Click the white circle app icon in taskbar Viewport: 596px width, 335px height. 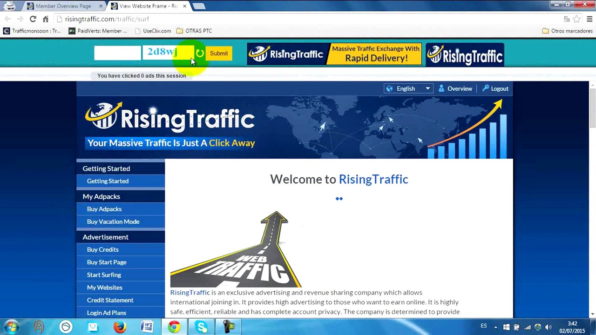pyautogui.click(x=66, y=327)
